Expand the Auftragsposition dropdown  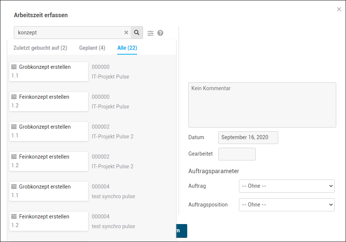[286, 205]
